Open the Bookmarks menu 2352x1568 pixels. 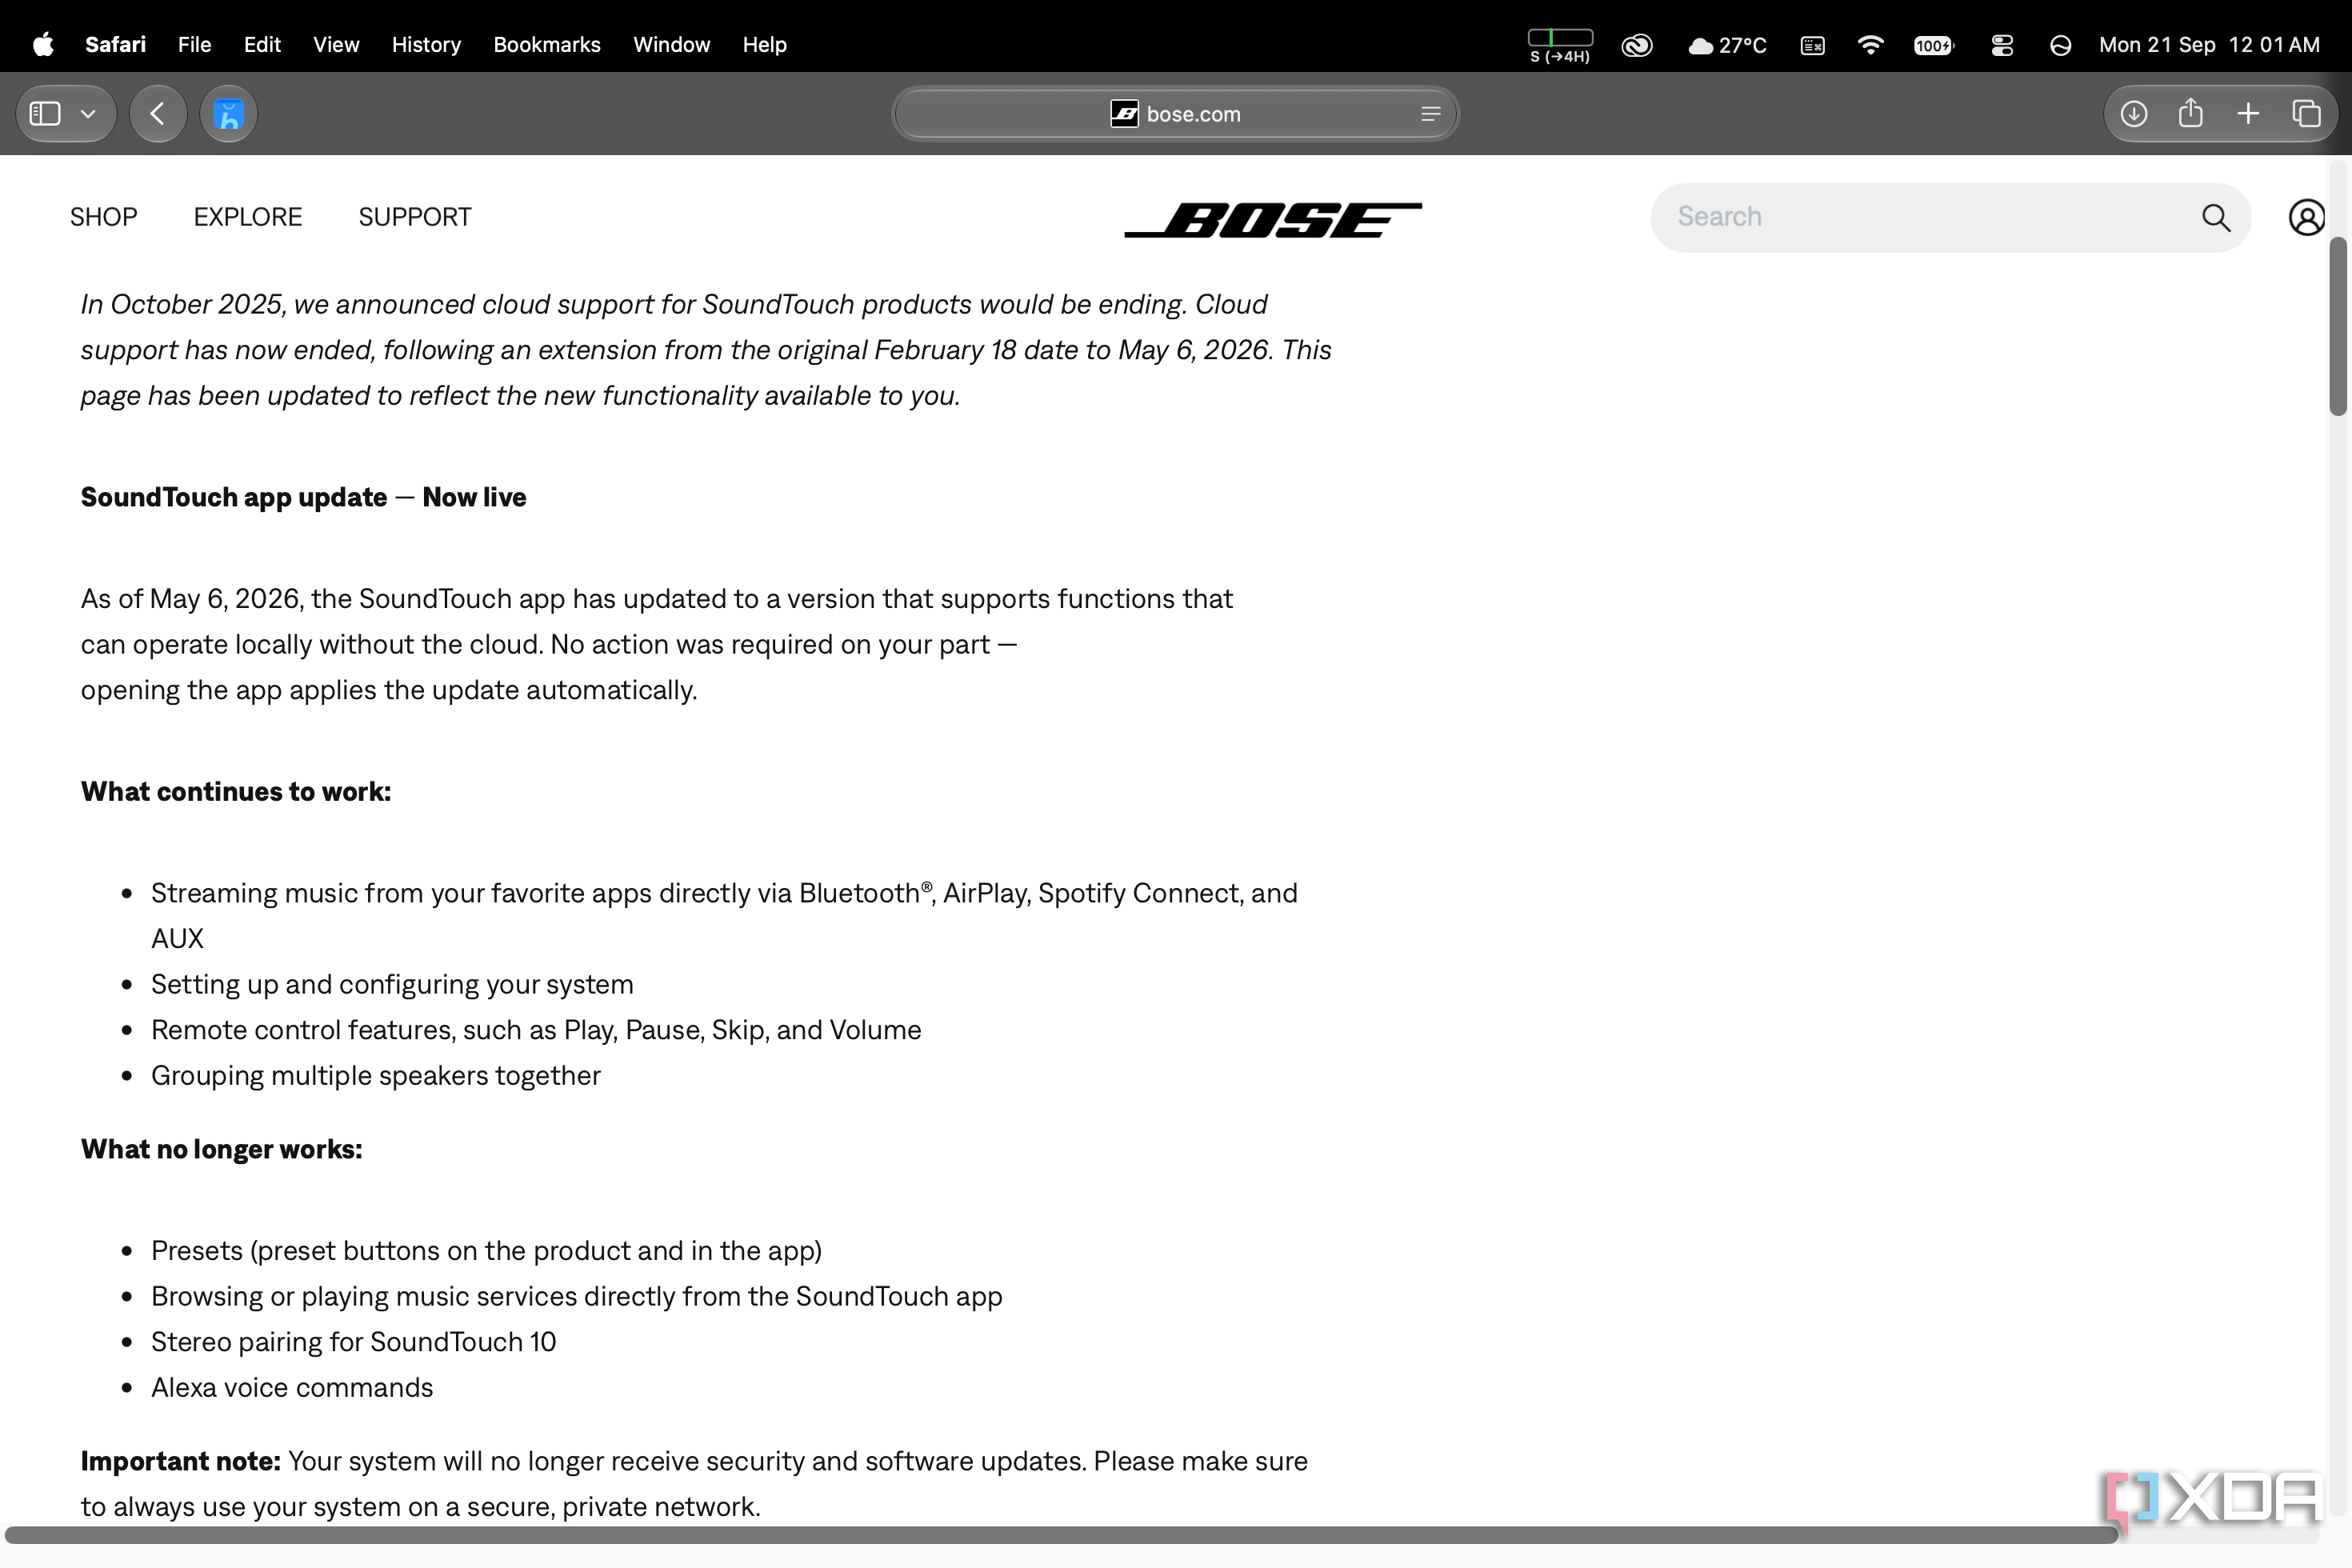pos(547,45)
